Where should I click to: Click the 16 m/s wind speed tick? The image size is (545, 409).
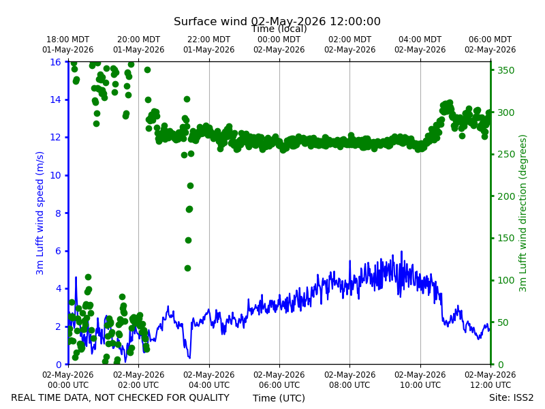[55, 62]
